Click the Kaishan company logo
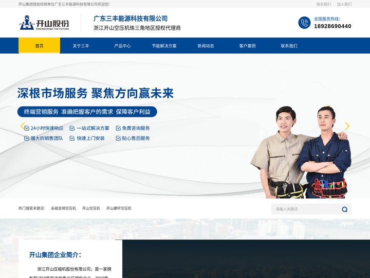 [44, 23]
